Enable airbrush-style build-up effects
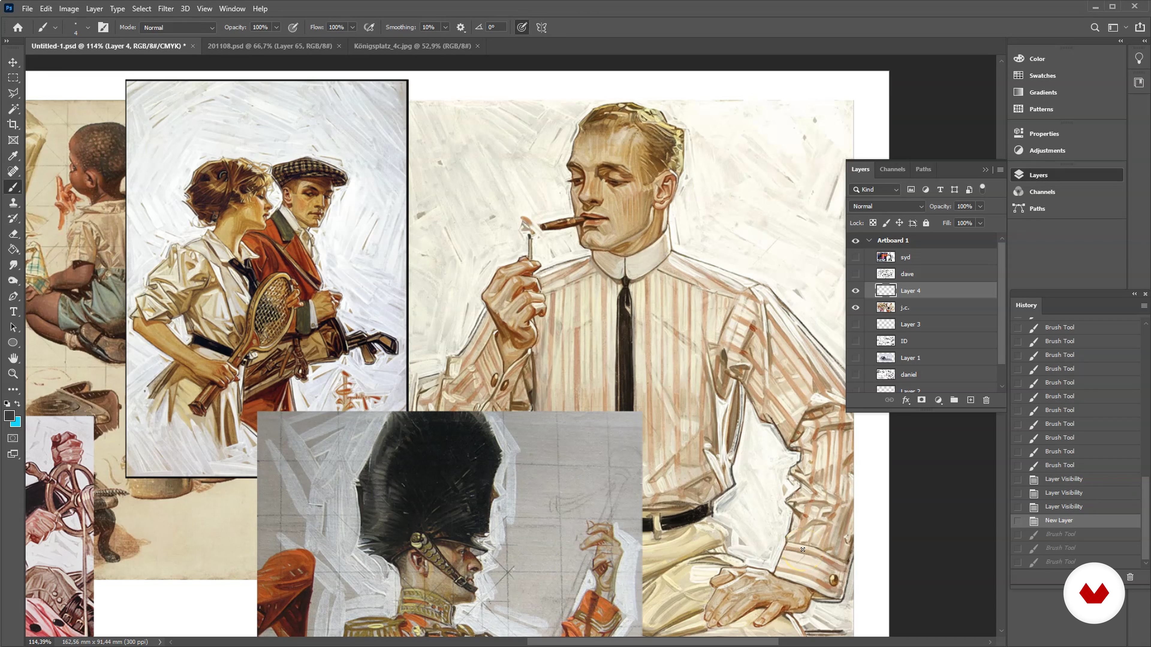The height and width of the screenshot is (647, 1151). [x=369, y=28]
